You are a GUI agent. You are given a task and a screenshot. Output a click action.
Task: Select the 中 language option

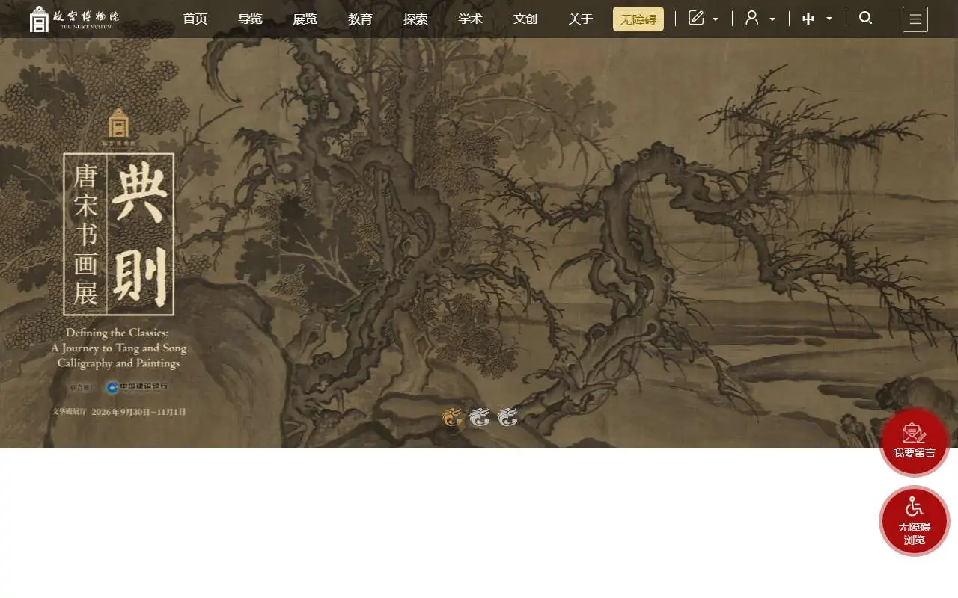[x=808, y=19]
